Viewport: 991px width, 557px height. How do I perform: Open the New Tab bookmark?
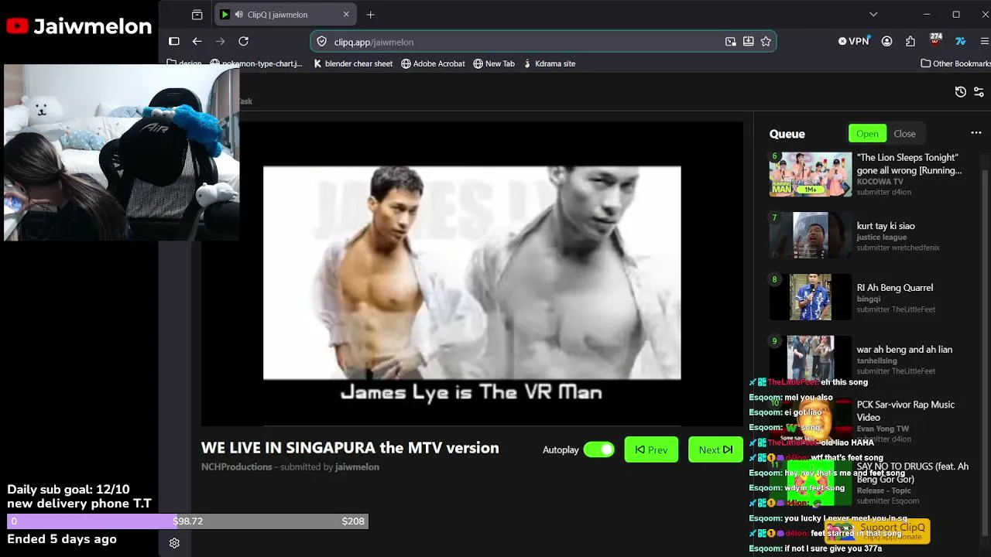point(494,63)
